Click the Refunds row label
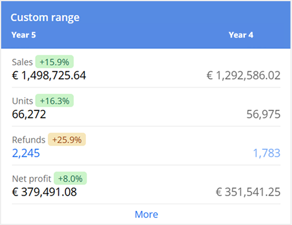The width and height of the screenshot is (292, 225). coord(29,140)
